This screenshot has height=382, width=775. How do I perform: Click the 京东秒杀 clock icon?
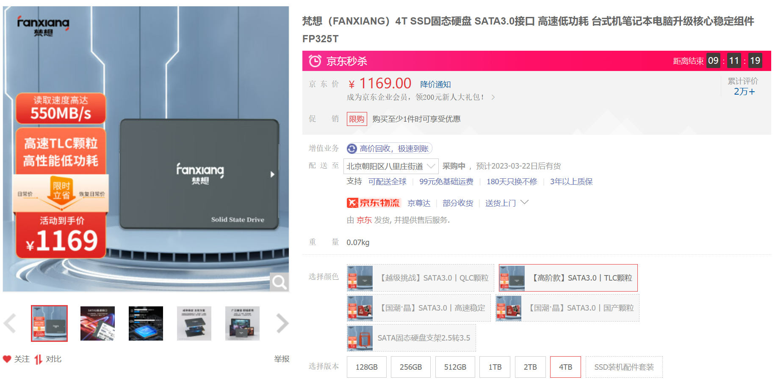315,61
